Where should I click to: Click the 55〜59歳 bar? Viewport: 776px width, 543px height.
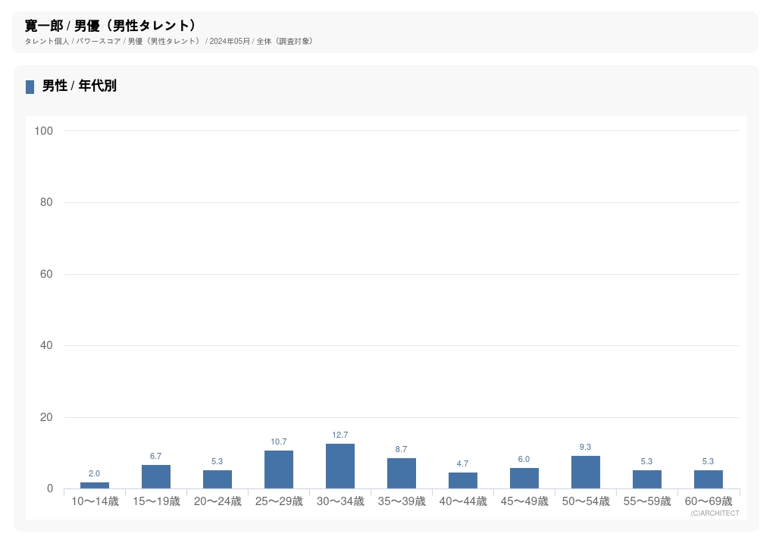(647, 479)
